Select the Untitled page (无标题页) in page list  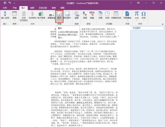(x=147, y=28)
